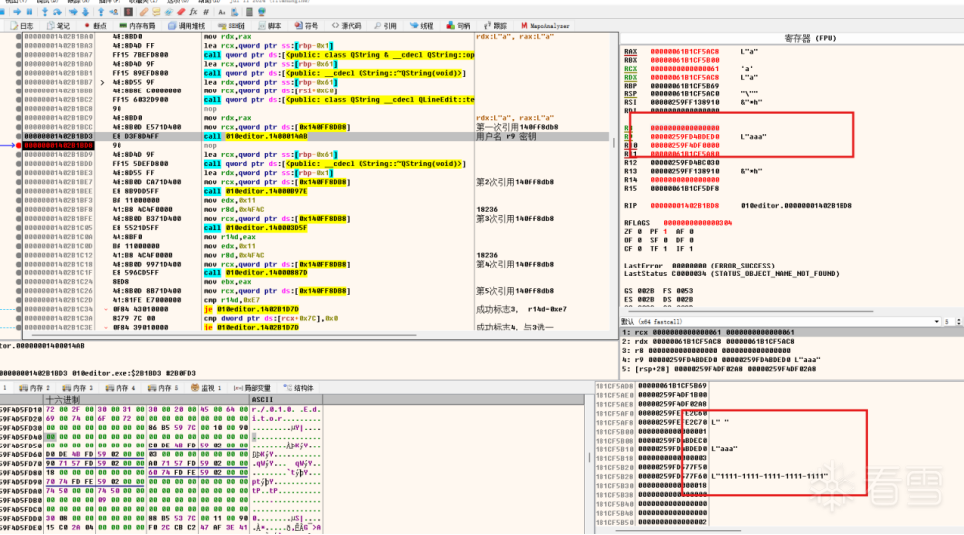964x535 pixels.
Task: Open the 监视 1 watch tab
Action: click(206, 388)
